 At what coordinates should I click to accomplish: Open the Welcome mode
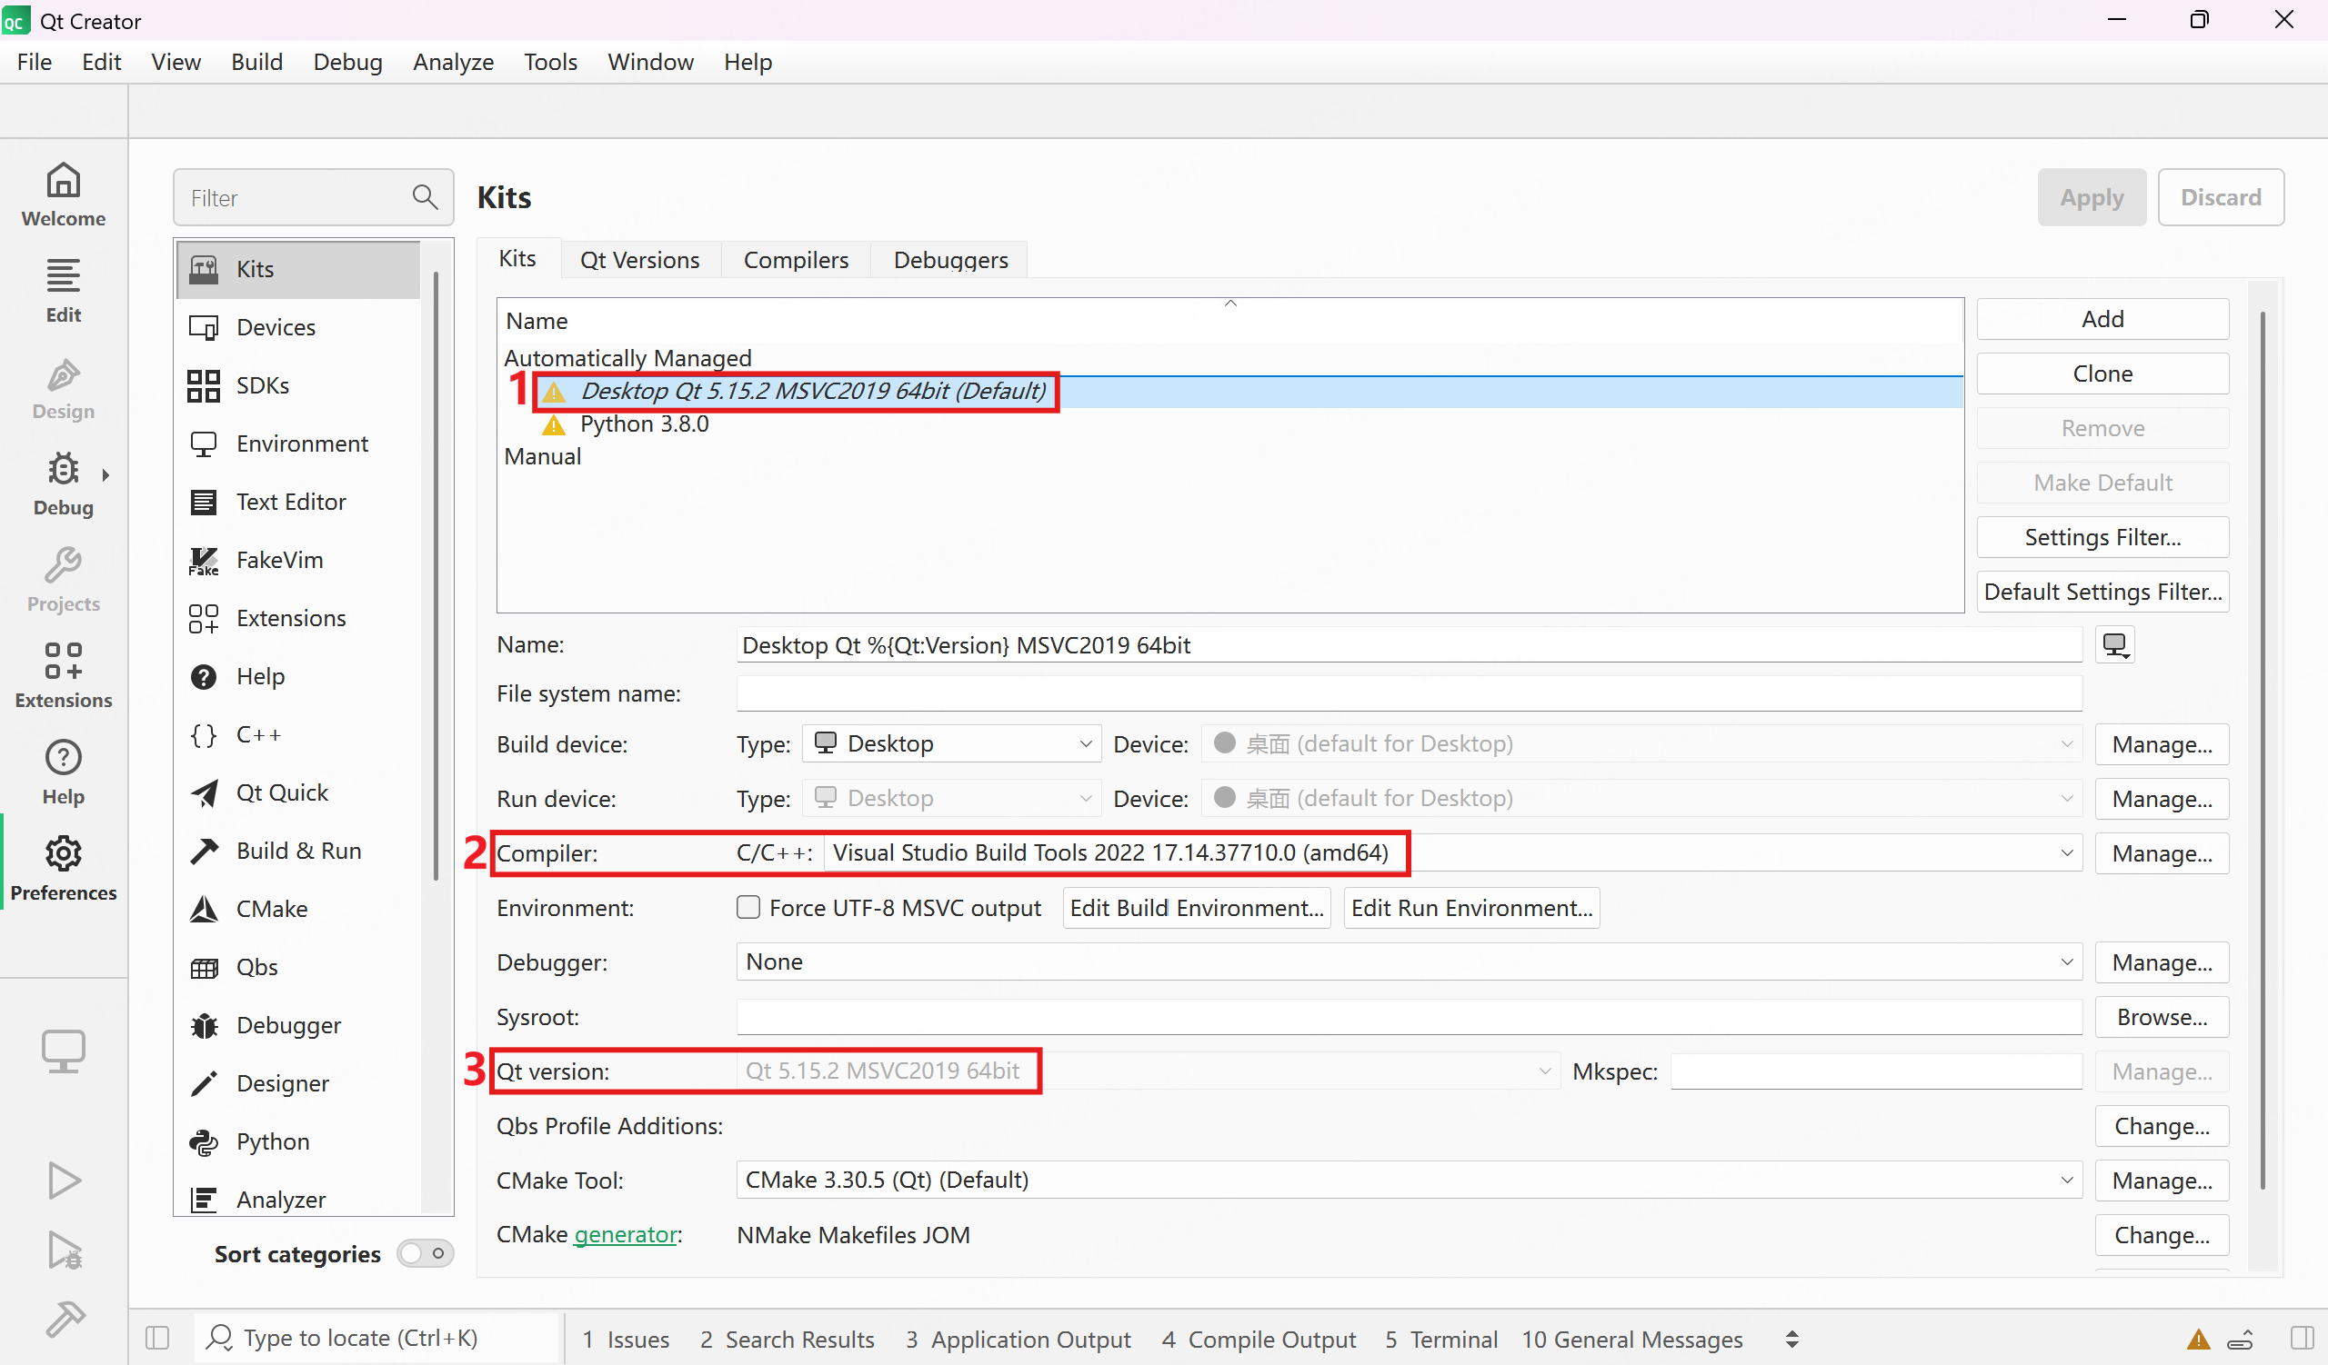(64, 194)
